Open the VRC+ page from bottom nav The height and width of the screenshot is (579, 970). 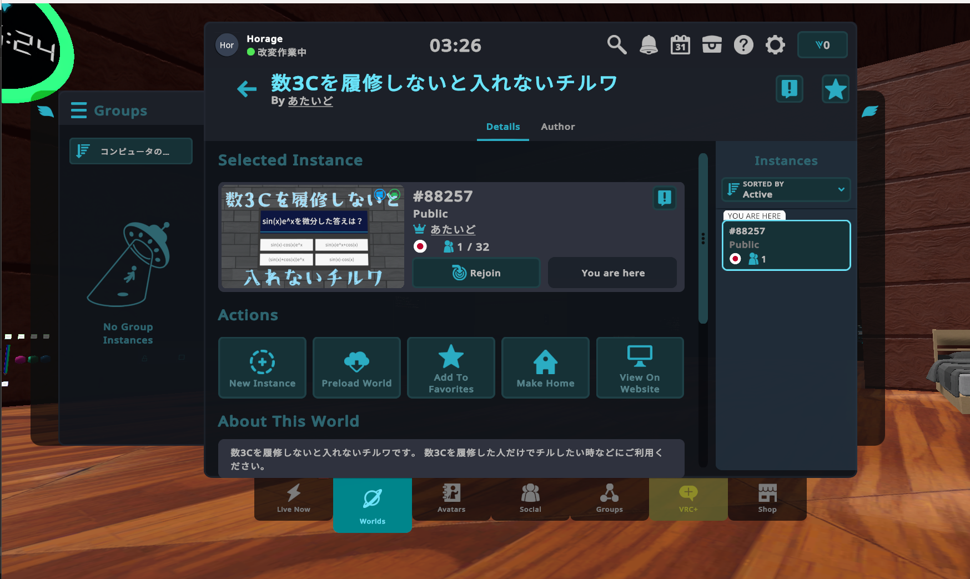tap(688, 499)
